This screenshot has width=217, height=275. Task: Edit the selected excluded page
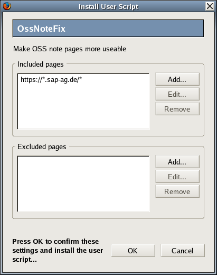pos(177,177)
